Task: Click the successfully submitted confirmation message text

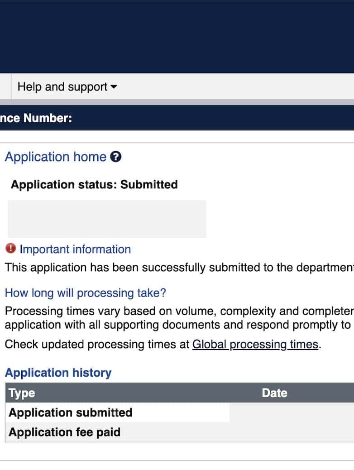Action: click(179, 268)
